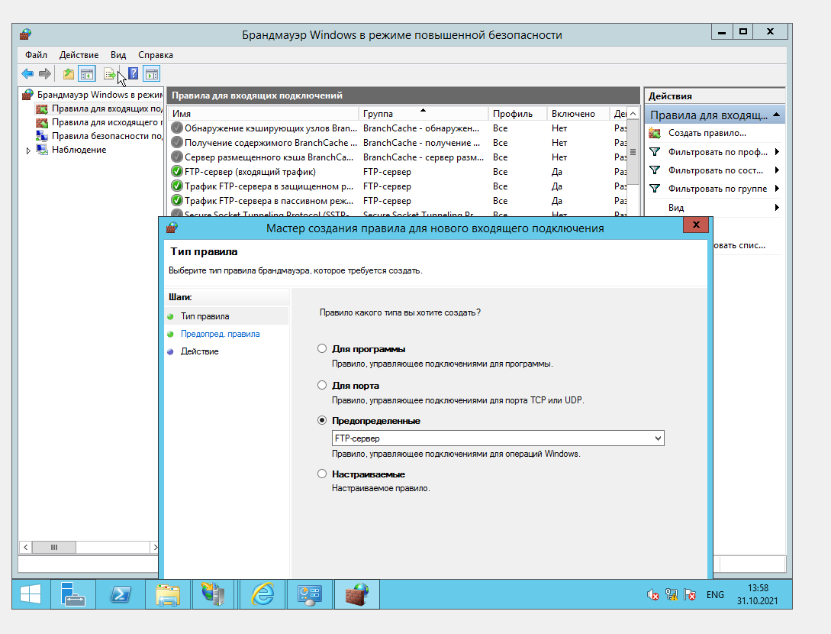Select the root Брандмауэр Windows tree node
Image resolution: width=831 pixels, height=634 pixels.
point(93,95)
